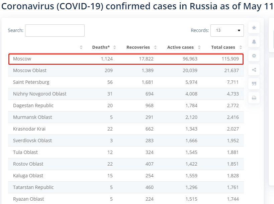Click inside the Search input field
This screenshot has width=274, height=204.
pyautogui.click(x=55, y=30)
